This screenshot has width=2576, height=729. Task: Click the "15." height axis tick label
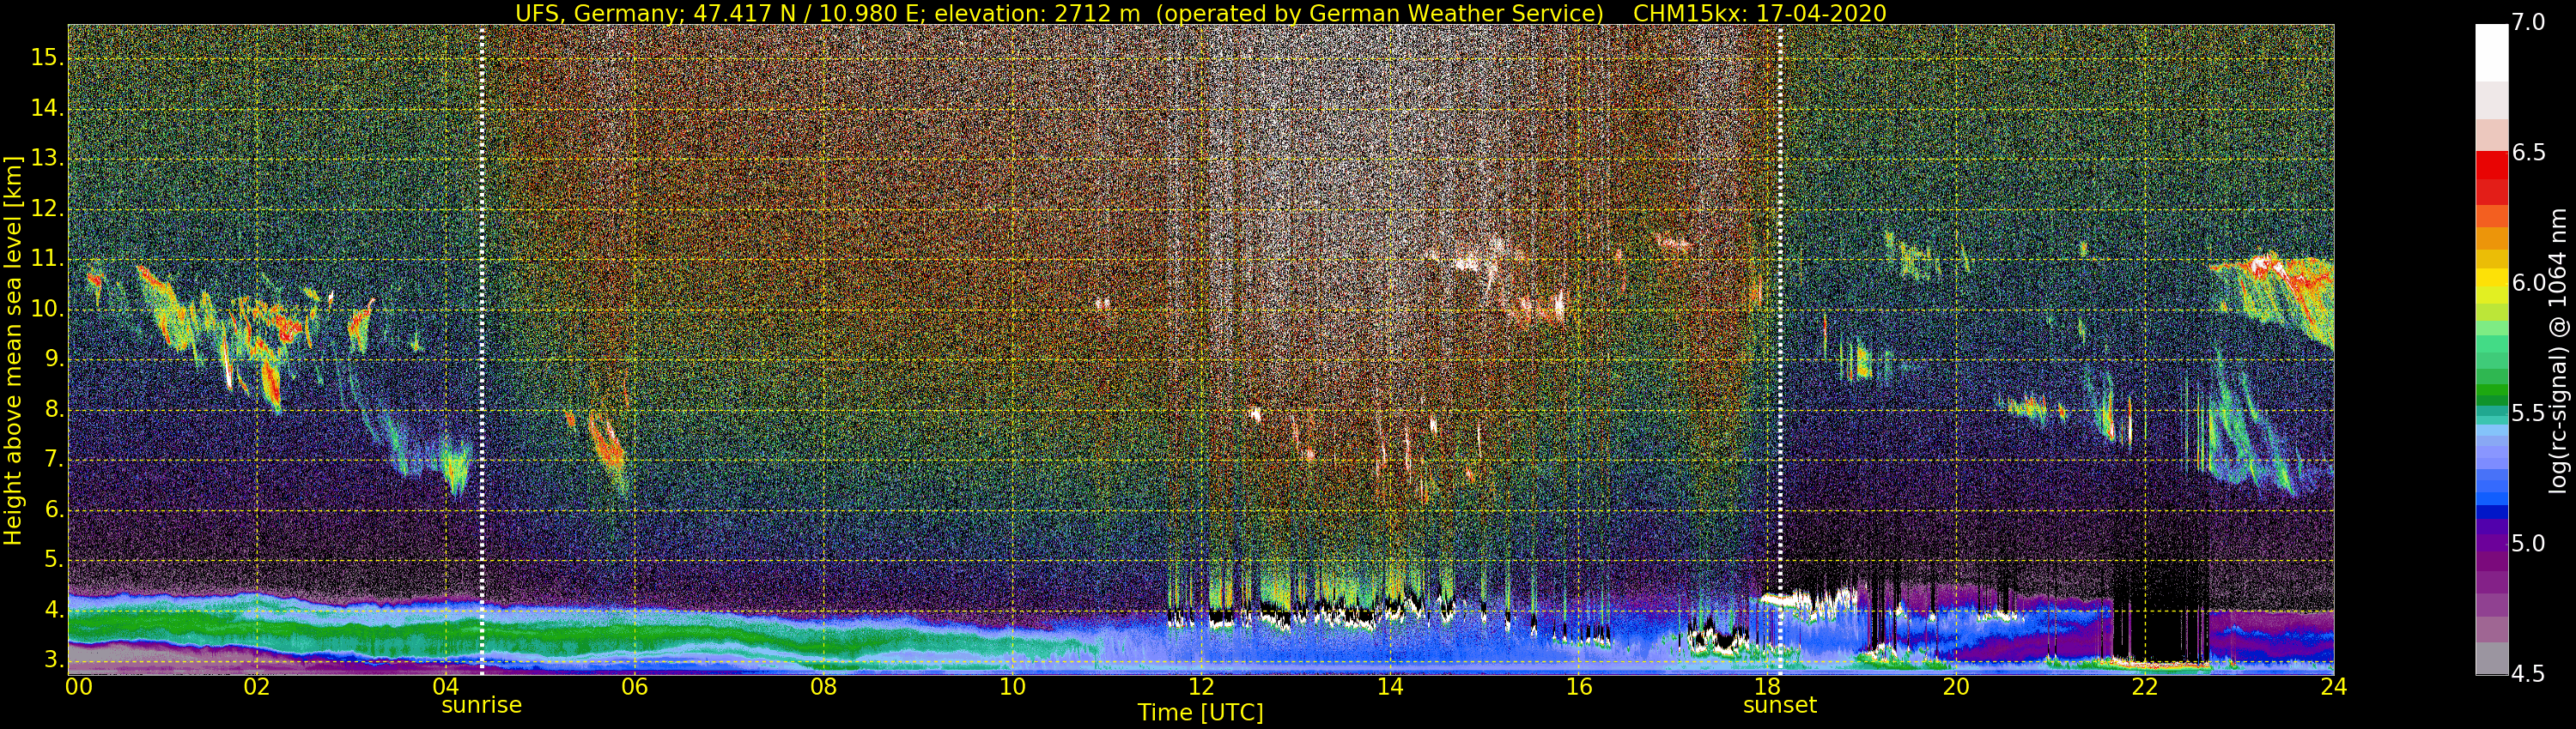(47, 58)
